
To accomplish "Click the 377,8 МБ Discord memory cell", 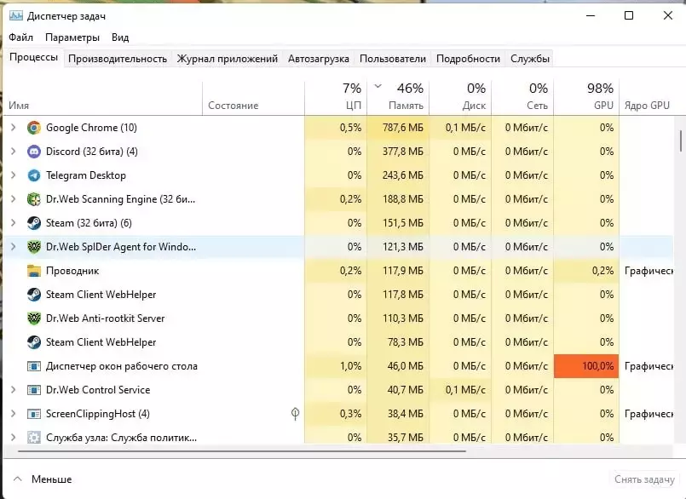I will coord(398,152).
